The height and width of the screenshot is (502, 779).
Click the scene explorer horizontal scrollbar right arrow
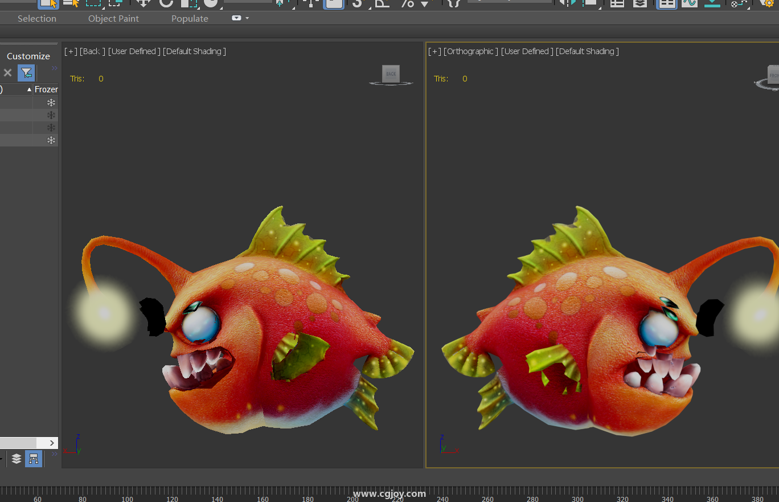pos(52,443)
